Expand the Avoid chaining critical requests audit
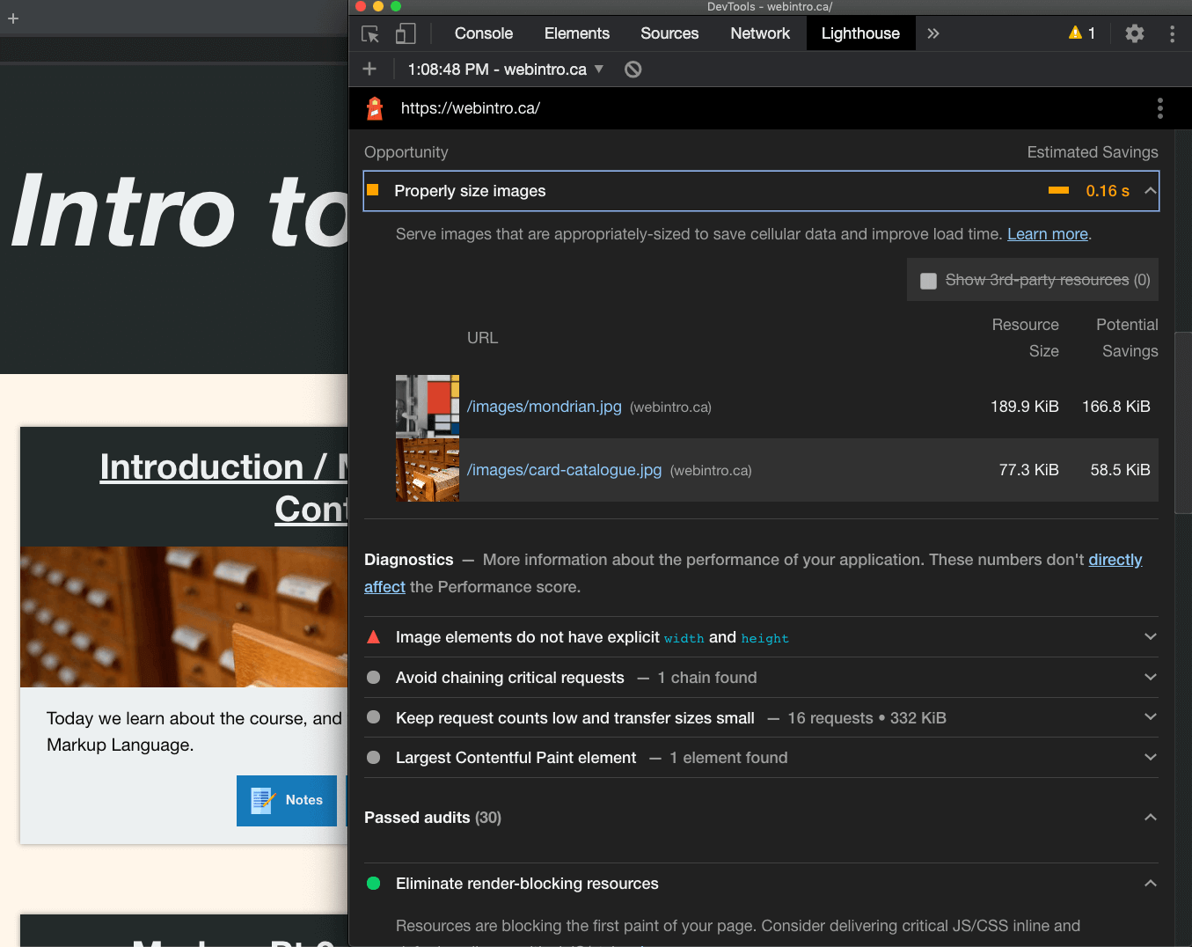1192x947 pixels. [x=1150, y=678]
